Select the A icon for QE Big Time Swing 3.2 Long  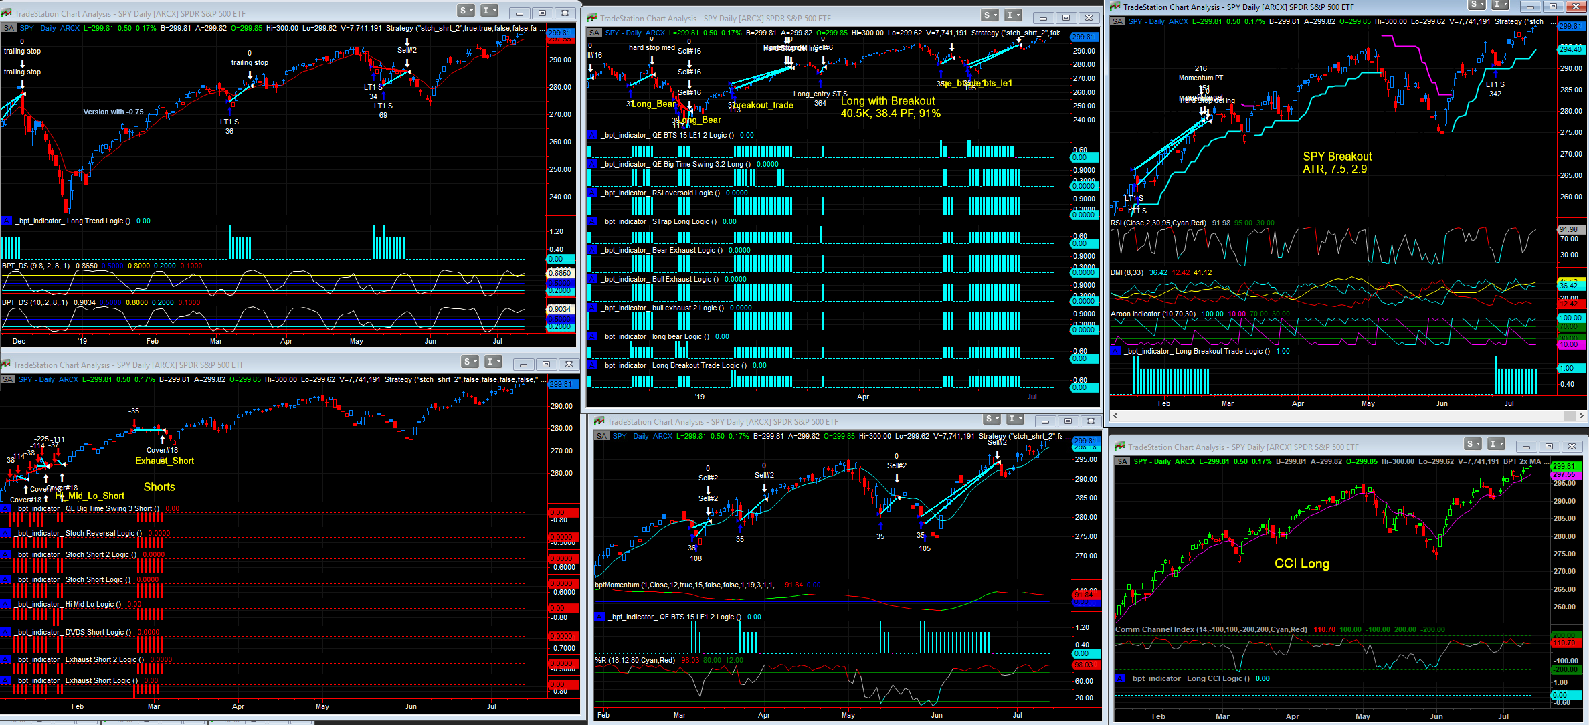(x=592, y=164)
